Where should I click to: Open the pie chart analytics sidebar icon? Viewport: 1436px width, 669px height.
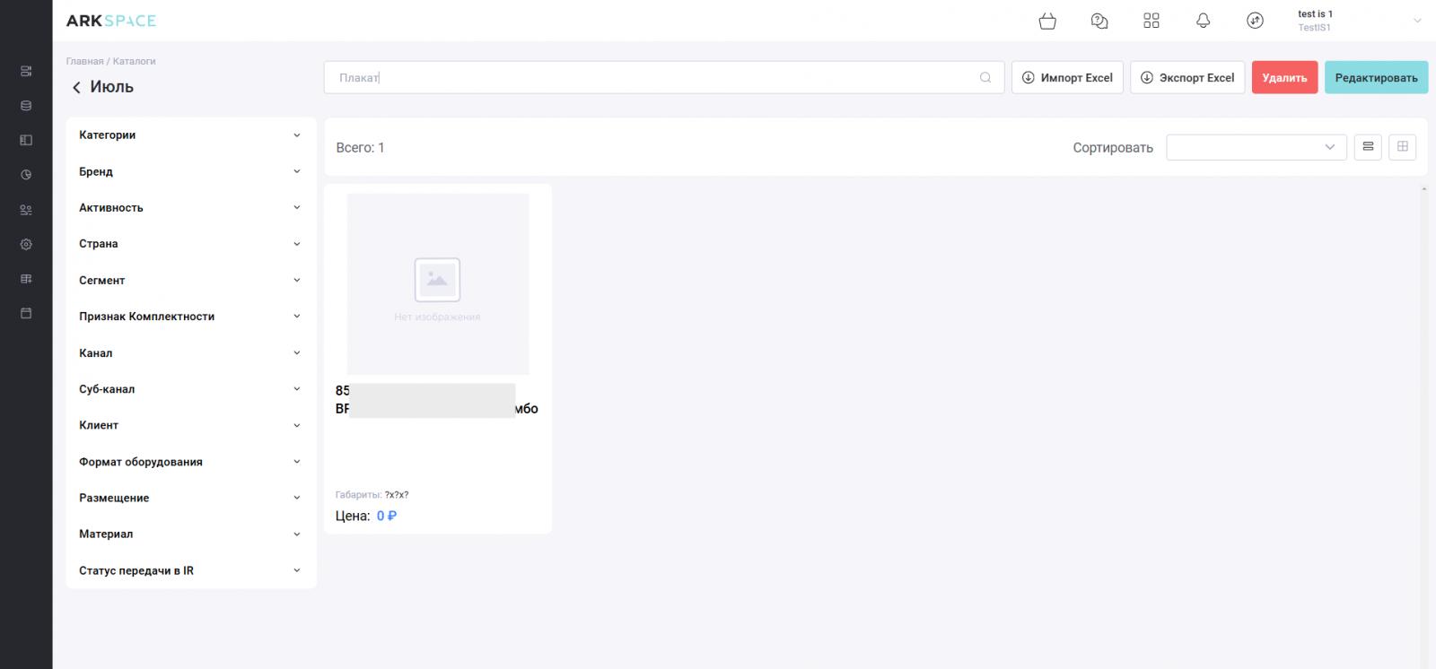pyautogui.click(x=26, y=175)
